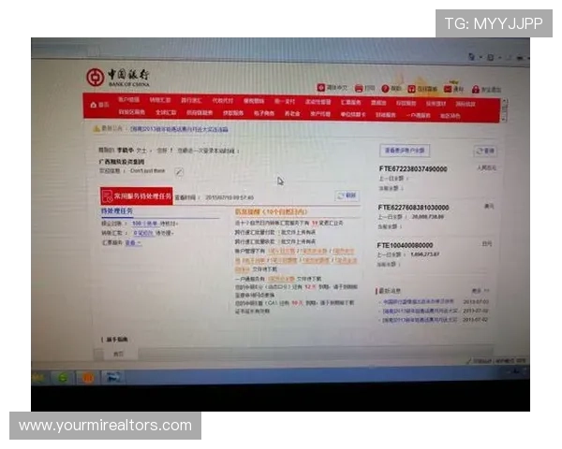Image resolution: width=562 pixels, height=449 pixels.
Task: Open 电子商务 menu in second nav row
Action: [x=264, y=113]
